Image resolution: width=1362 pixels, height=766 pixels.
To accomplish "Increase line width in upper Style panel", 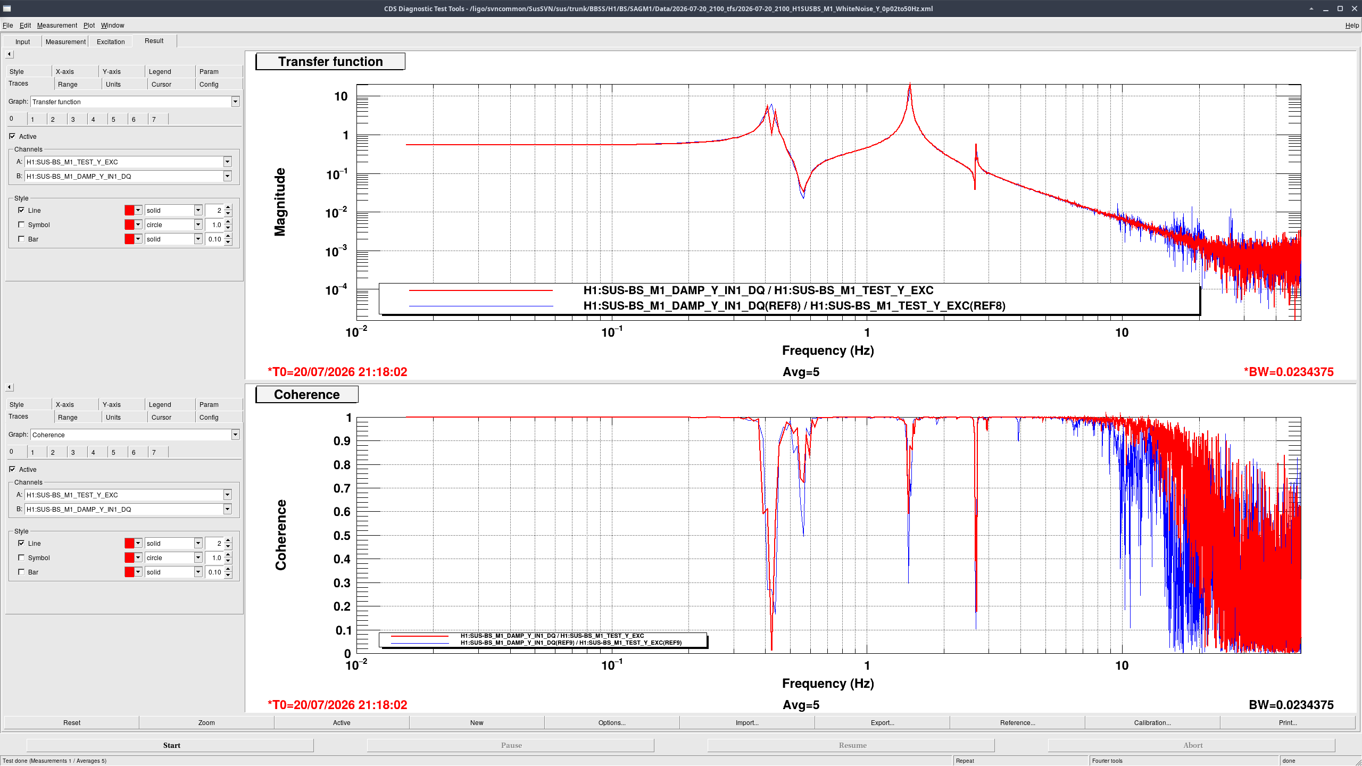I will [x=228, y=207].
